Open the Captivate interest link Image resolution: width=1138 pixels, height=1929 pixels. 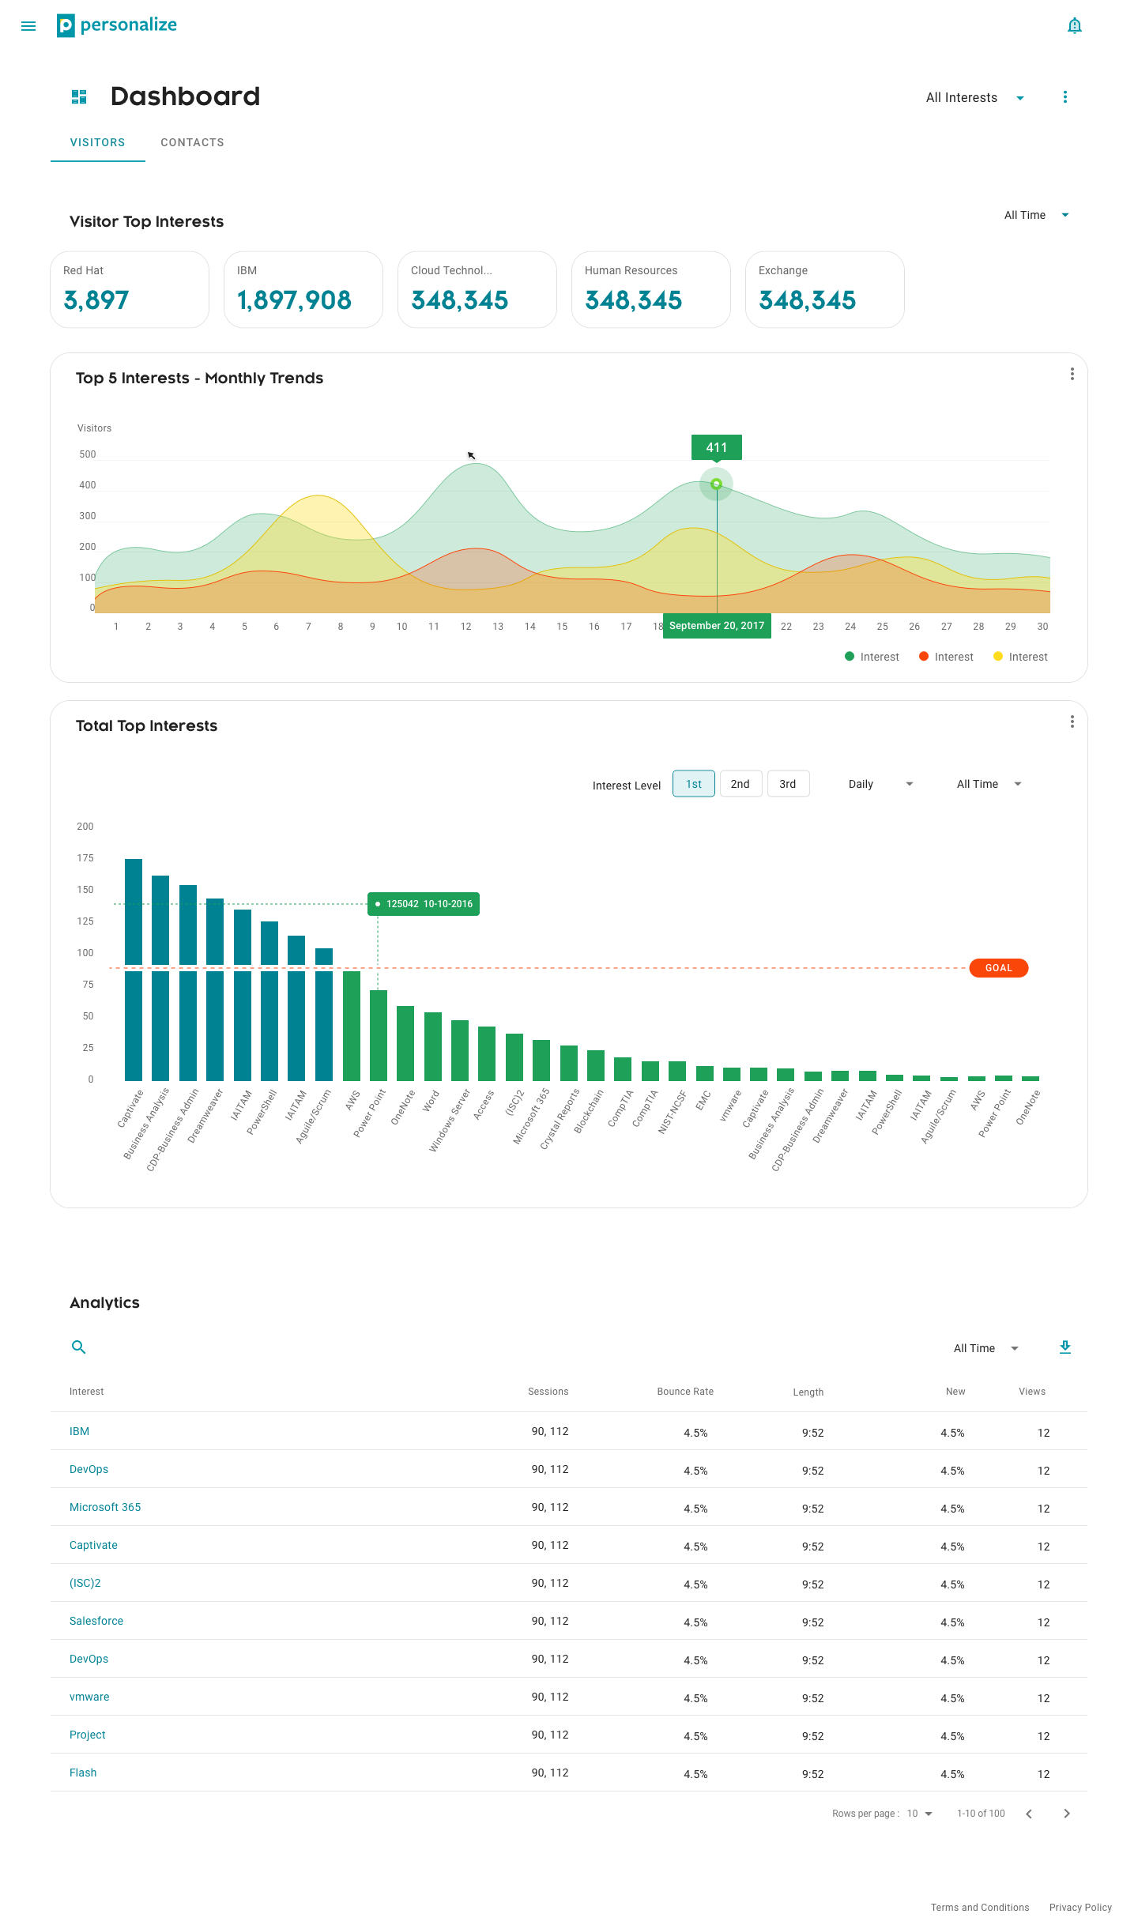click(x=93, y=1545)
